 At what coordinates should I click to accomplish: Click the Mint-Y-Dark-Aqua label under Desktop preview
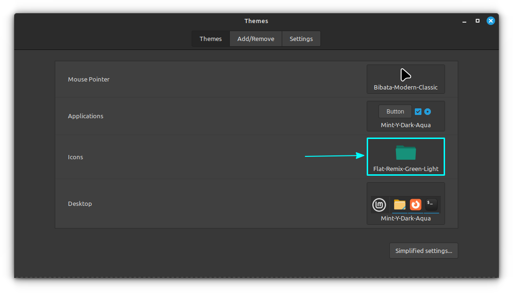pos(406,219)
